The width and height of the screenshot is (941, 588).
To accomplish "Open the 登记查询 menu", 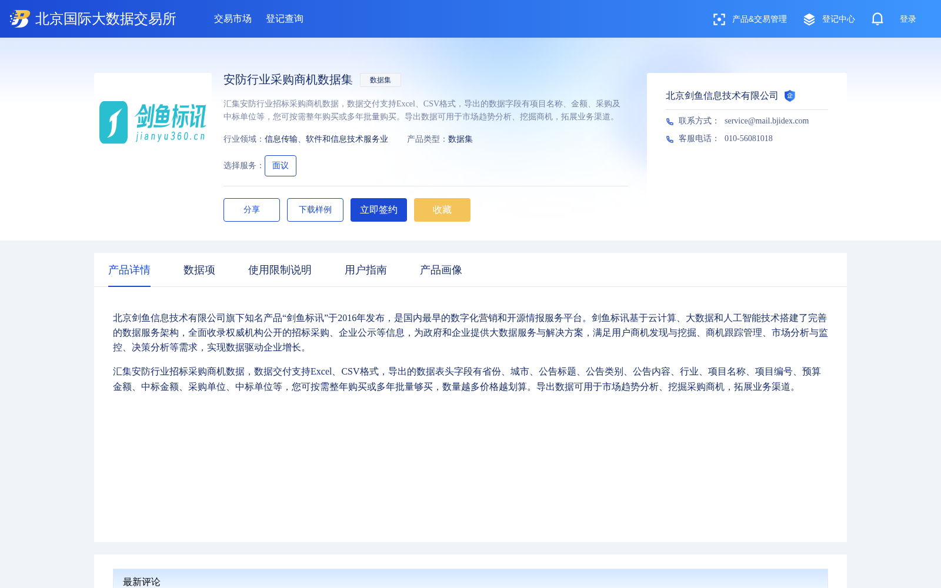I will 285,19.
